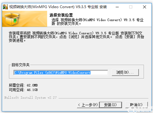Image resolution: width=153 pixels, height=113 pixels.
Task: Click the 目标文件夹 group label
Action: pos(20,65)
